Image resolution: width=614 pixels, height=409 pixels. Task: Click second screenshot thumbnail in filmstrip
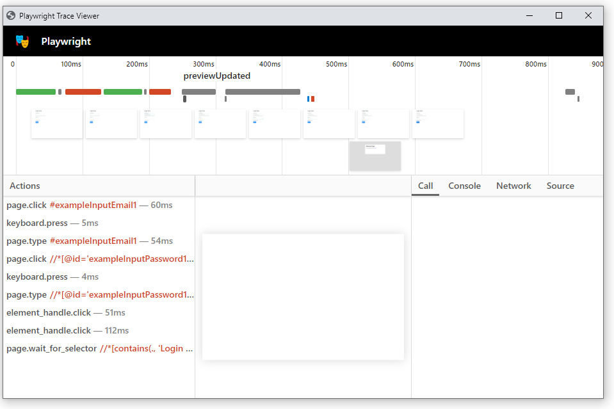[x=111, y=124]
